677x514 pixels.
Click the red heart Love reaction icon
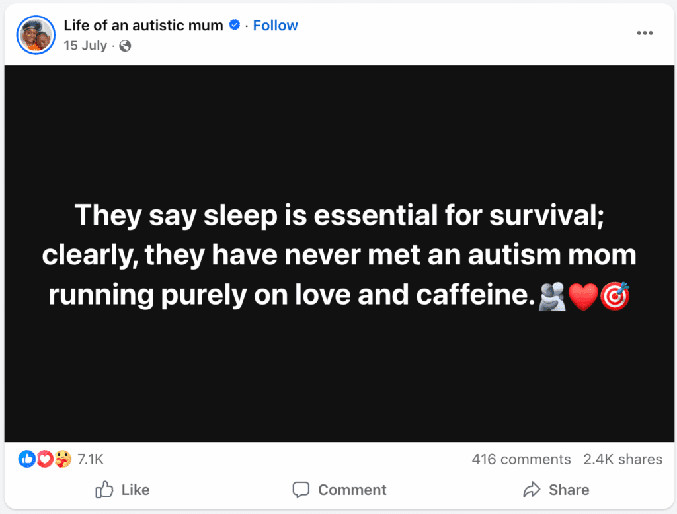click(x=44, y=459)
